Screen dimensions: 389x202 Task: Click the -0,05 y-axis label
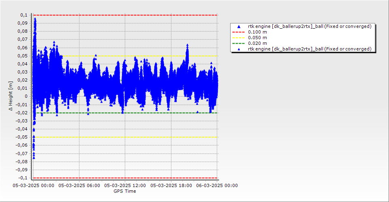coord(21,137)
